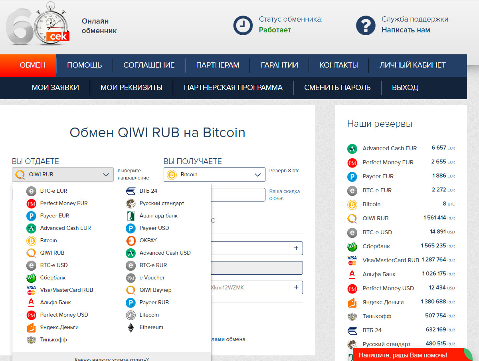479x361 pixels.
Task: Select Advanced Cash EUR icon in dropdown list
Action: [32, 228]
